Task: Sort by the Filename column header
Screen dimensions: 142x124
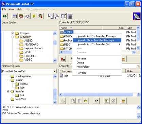Action: point(66,71)
